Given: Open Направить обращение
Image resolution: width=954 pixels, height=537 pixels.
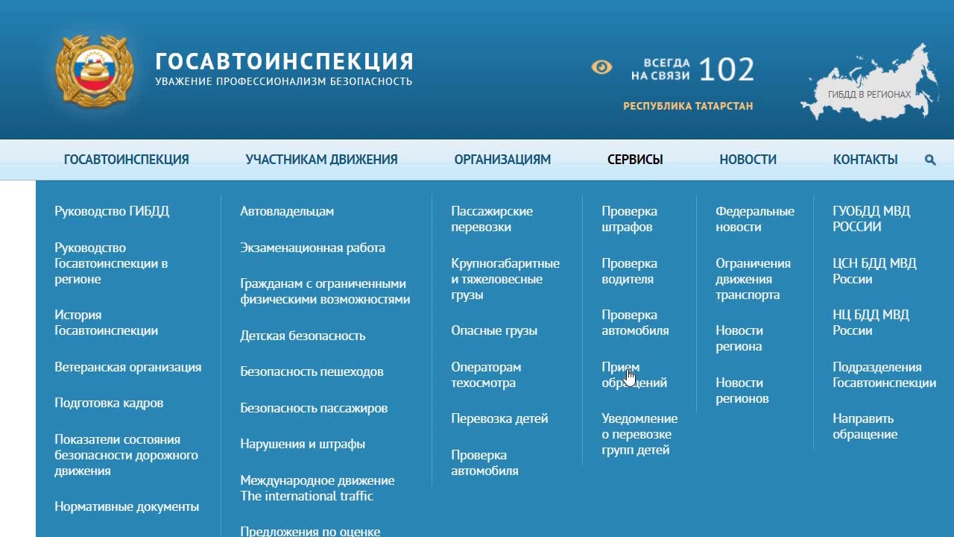Looking at the screenshot, I should (865, 426).
